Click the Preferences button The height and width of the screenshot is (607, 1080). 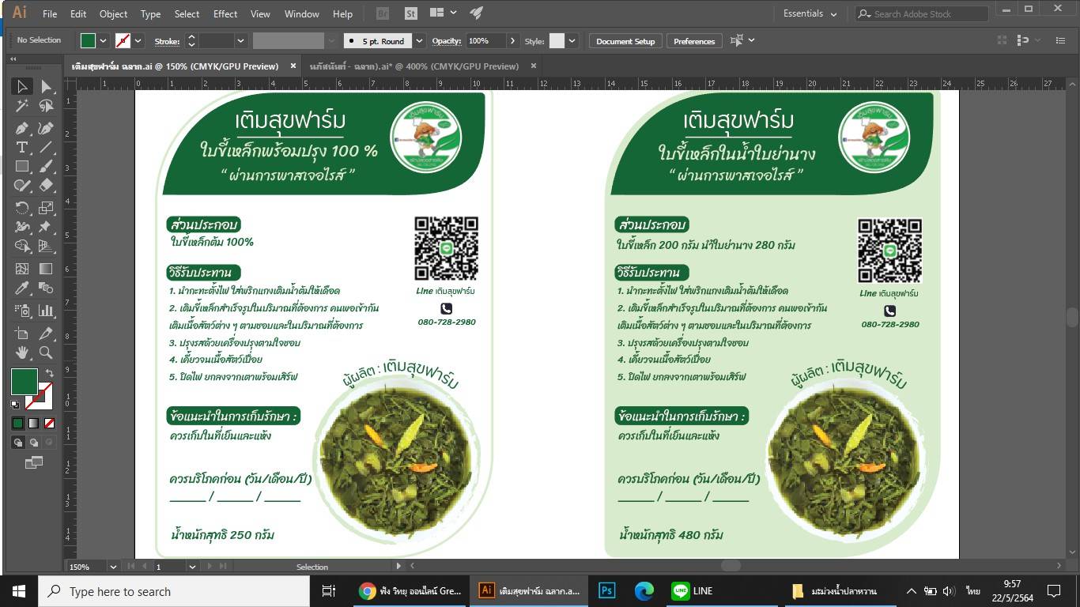pos(694,41)
